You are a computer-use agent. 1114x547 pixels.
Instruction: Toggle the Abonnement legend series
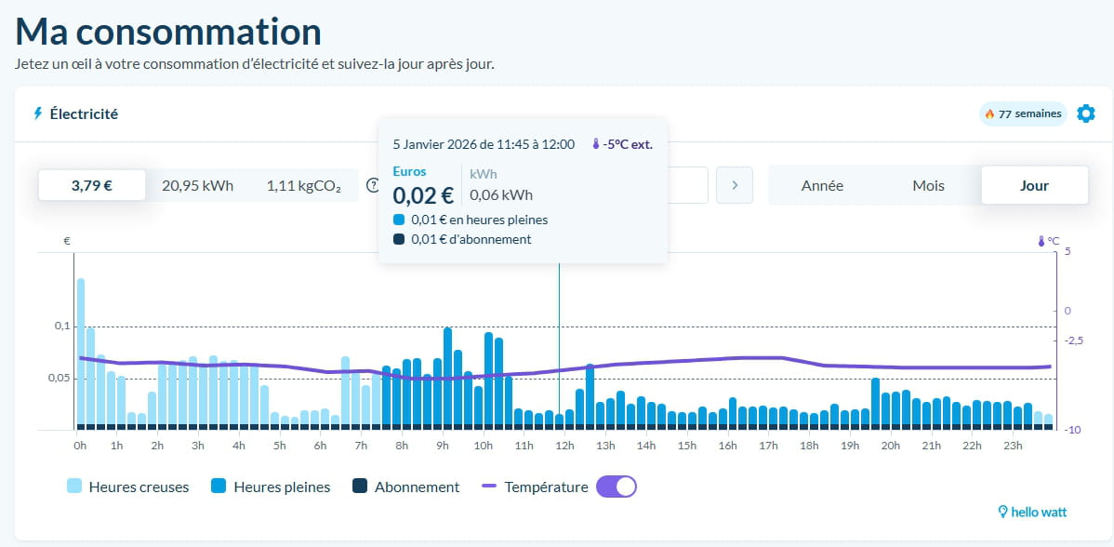(x=405, y=487)
